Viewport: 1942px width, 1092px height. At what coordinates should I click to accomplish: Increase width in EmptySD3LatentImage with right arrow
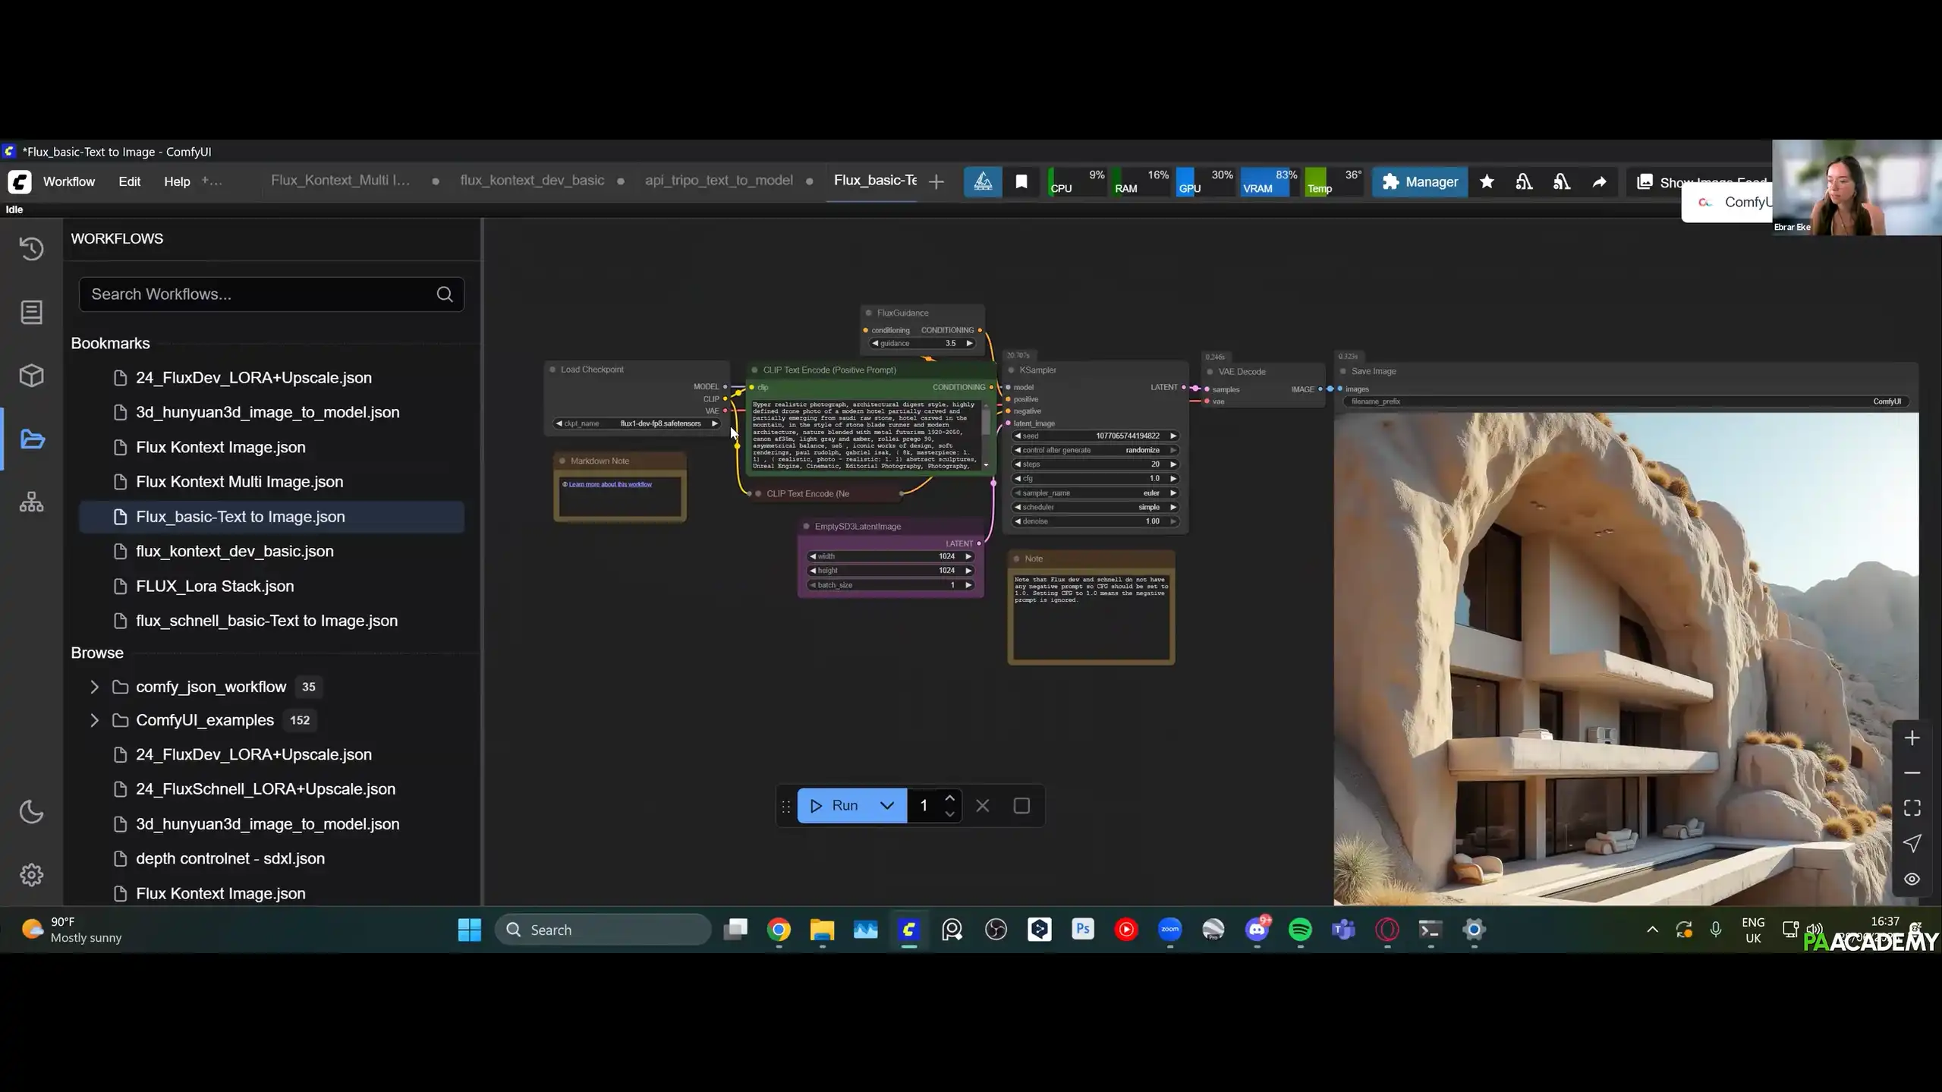(968, 556)
